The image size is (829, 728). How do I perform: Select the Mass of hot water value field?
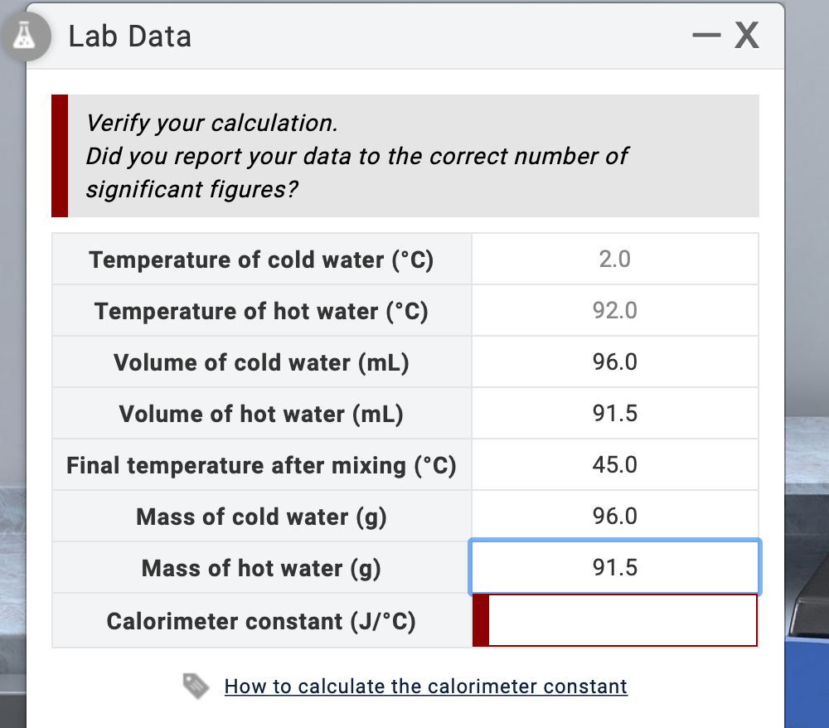pos(615,567)
